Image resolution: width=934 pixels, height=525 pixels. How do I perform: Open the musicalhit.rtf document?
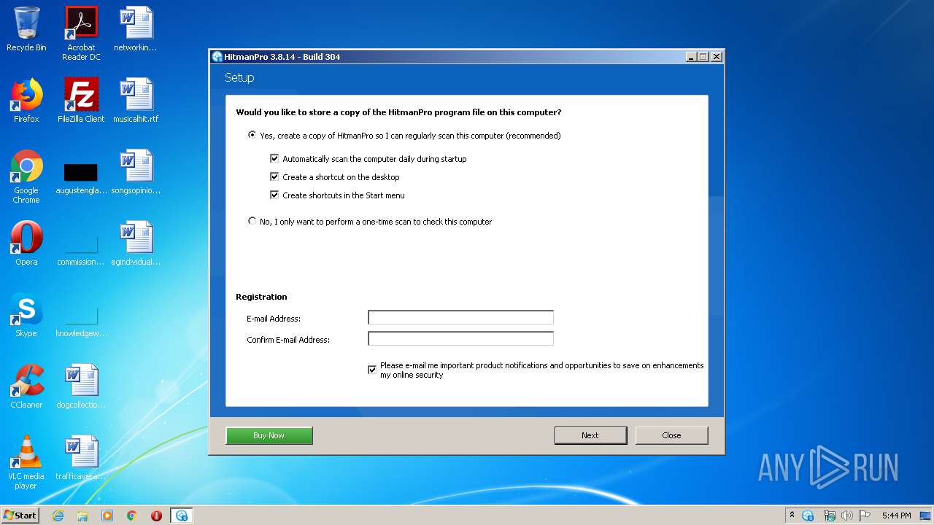pos(136,101)
